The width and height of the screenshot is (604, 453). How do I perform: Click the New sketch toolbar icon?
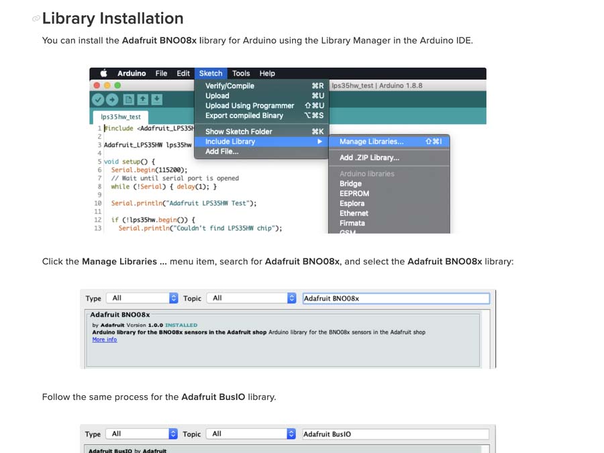(129, 100)
